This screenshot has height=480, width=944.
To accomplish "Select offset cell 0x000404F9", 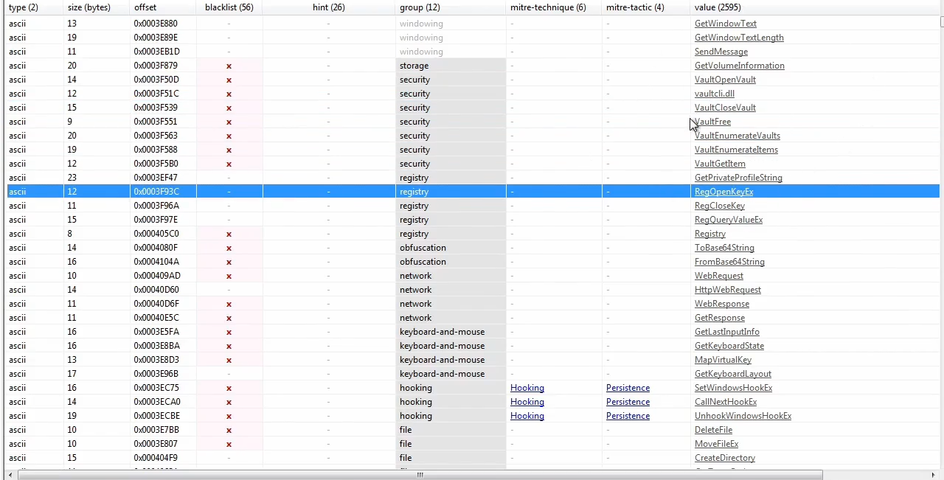I will 156,458.
